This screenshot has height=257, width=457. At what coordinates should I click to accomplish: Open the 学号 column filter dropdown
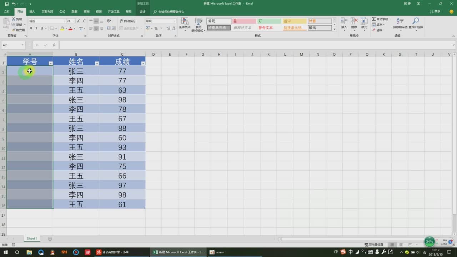[x=50, y=63]
